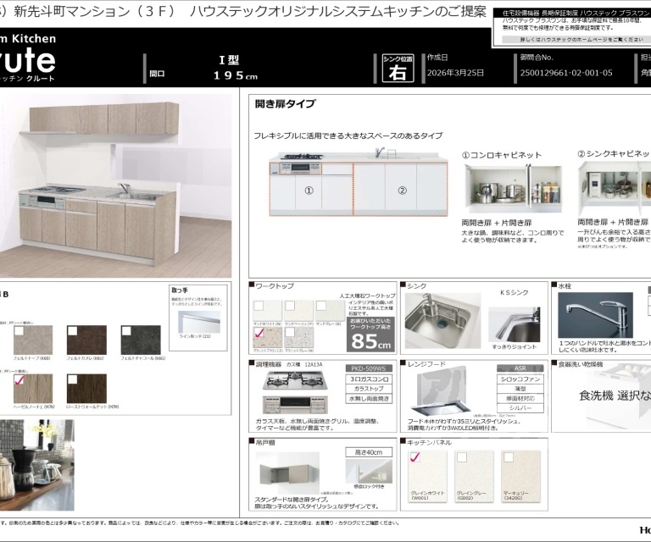Viewport: 651px width, 542px height.
Task: Tick the マーキュリー kitchen panel checkbox
Action: (509, 457)
